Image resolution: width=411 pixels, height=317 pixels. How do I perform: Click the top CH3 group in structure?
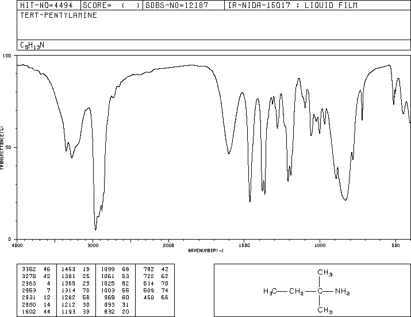tap(325, 272)
